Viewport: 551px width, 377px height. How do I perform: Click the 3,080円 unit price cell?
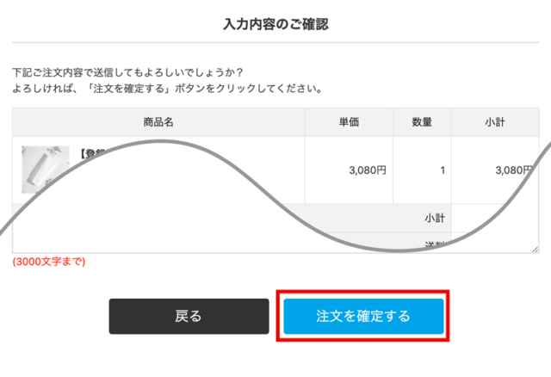[368, 170]
